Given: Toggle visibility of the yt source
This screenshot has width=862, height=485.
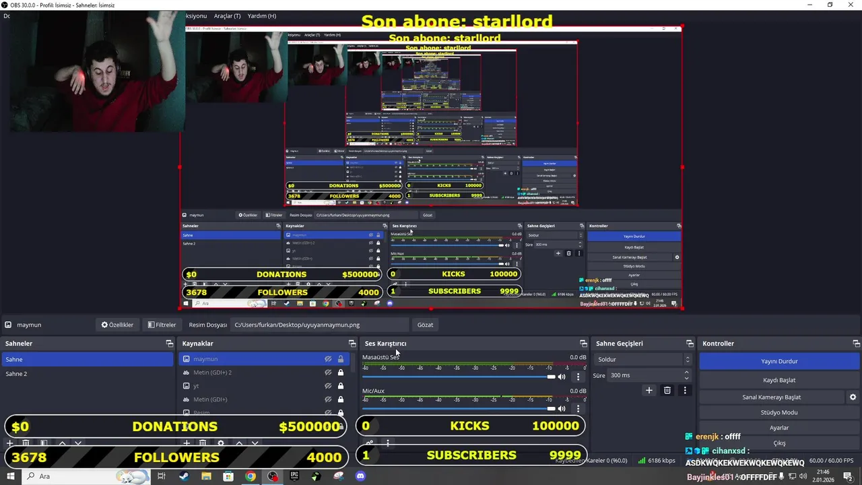Looking at the screenshot, I should (328, 386).
